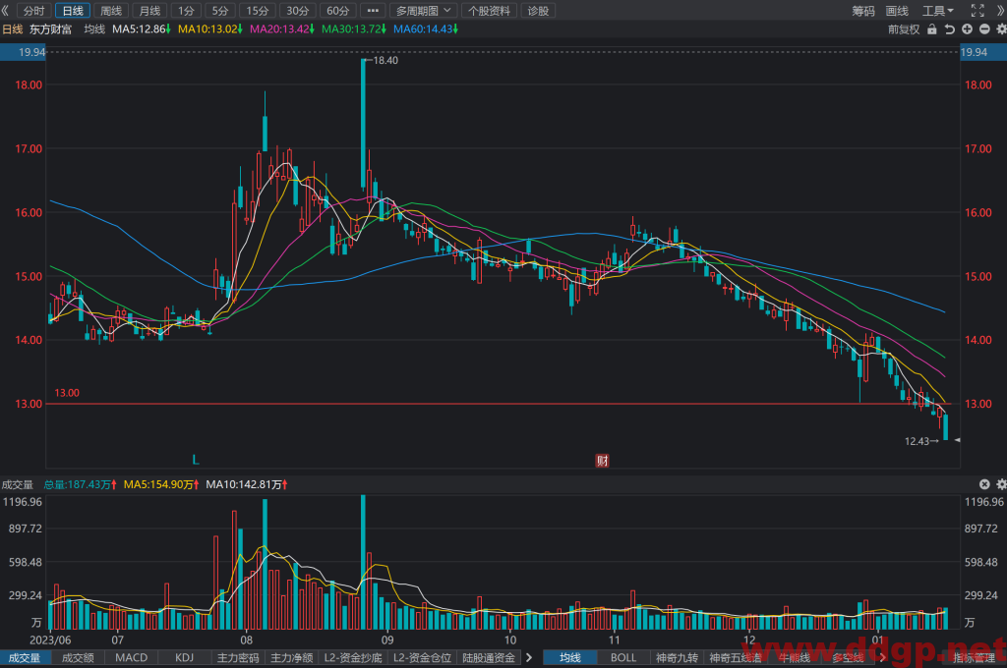Click volume MA10:142.81万 label
Image resolution: width=1007 pixels, height=668 pixels.
point(247,484)
